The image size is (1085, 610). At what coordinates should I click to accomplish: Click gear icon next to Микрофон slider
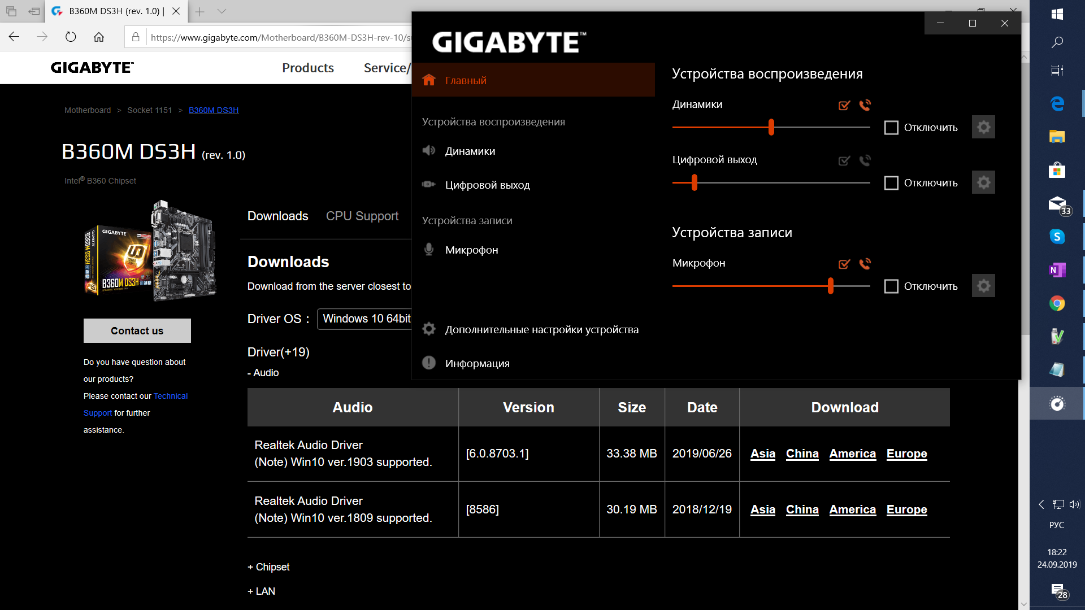983,286
